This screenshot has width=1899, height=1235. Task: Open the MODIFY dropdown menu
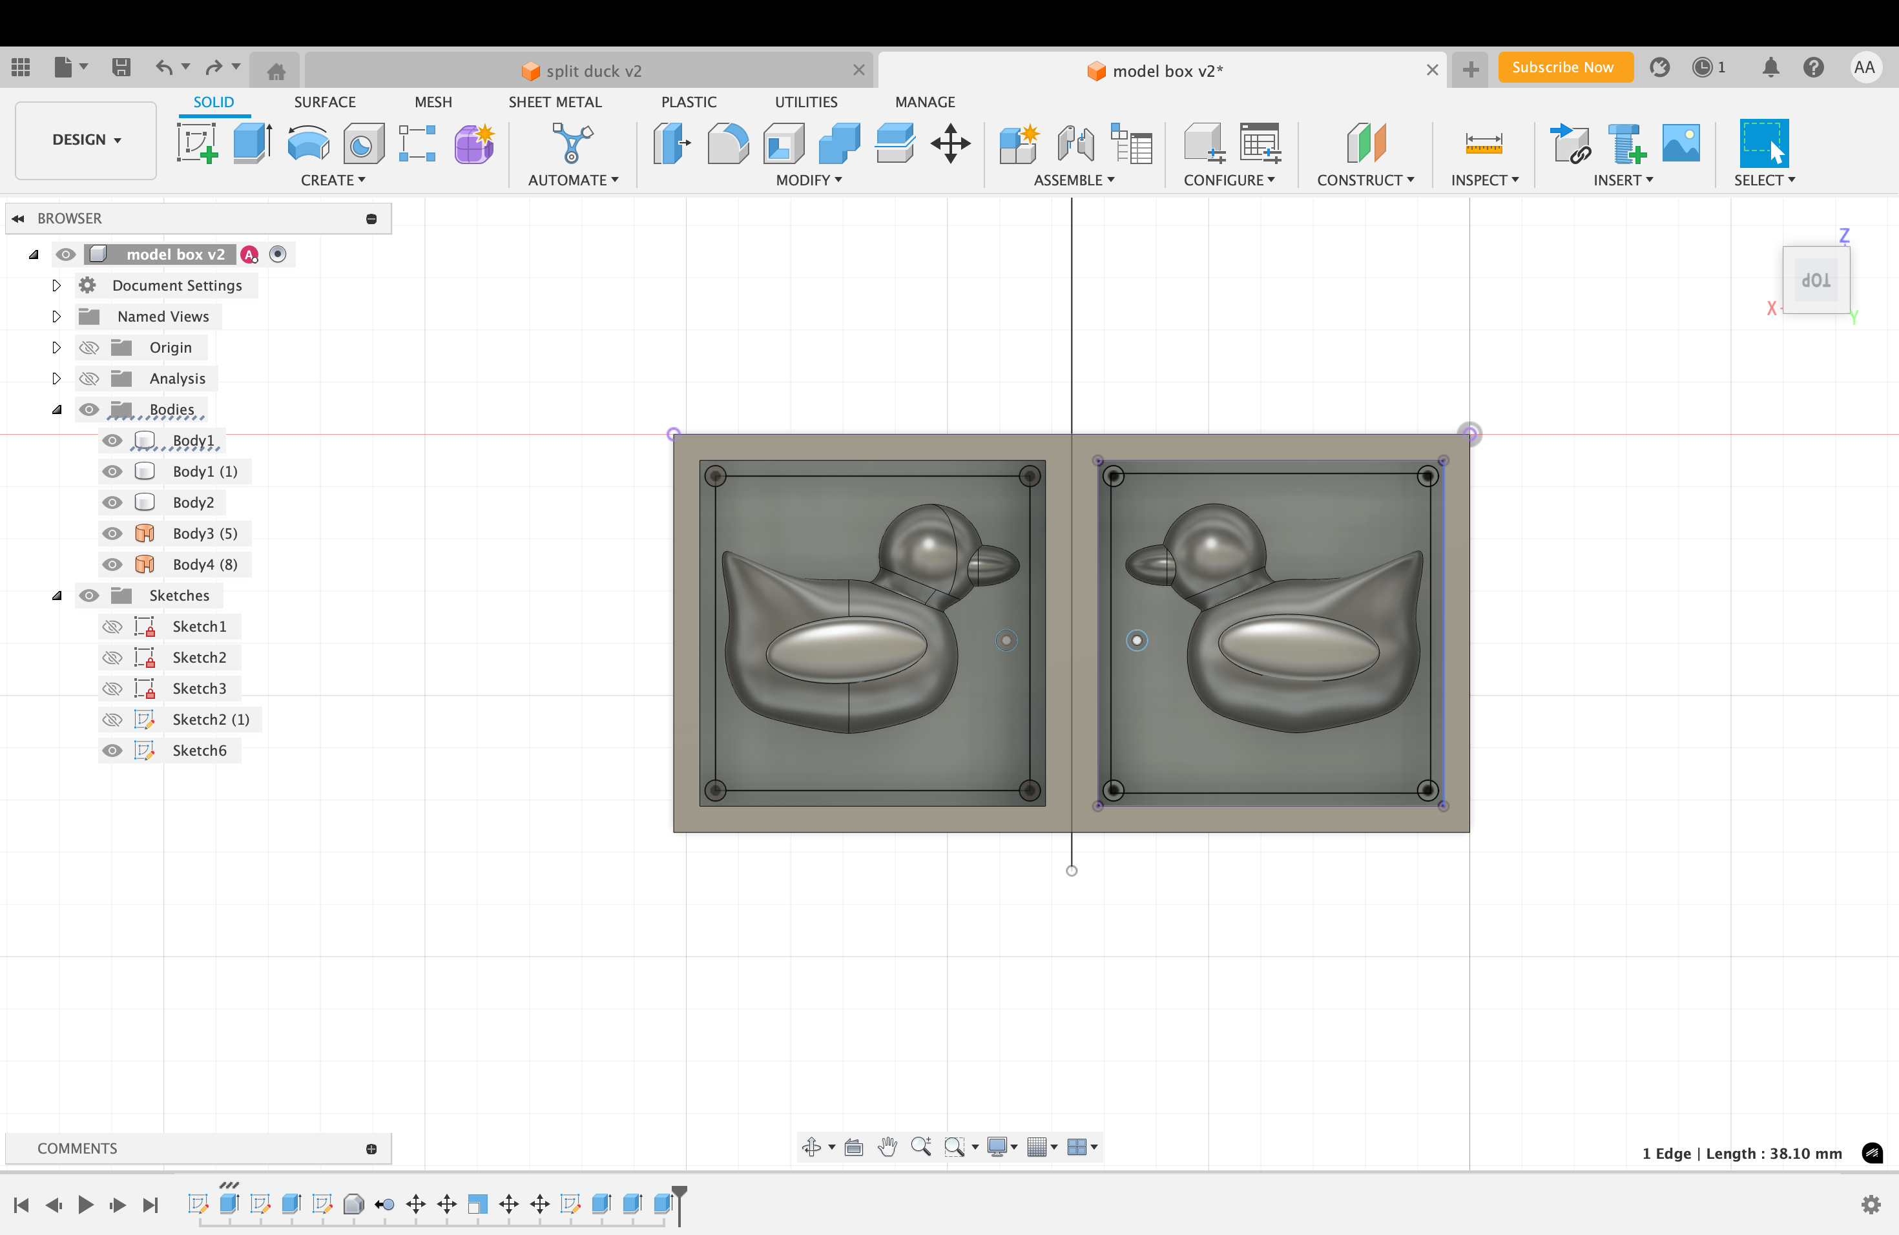(809, 180)
